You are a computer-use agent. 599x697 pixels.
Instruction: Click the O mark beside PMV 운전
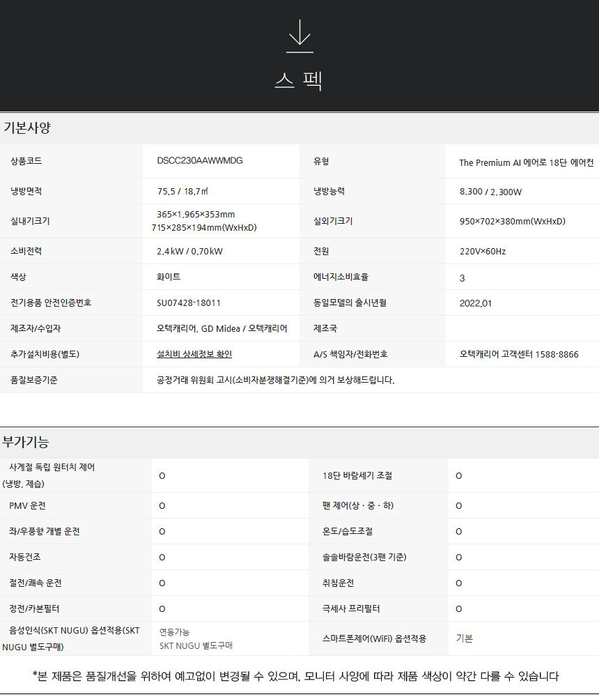(162, 505)
